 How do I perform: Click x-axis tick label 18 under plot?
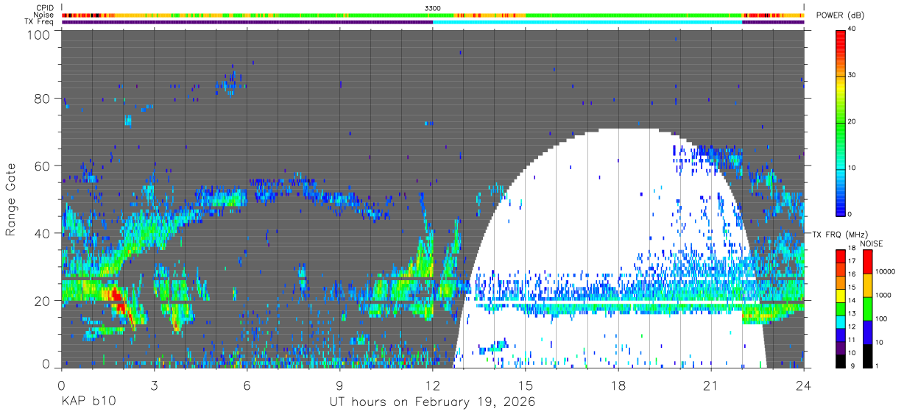[618, 385]
